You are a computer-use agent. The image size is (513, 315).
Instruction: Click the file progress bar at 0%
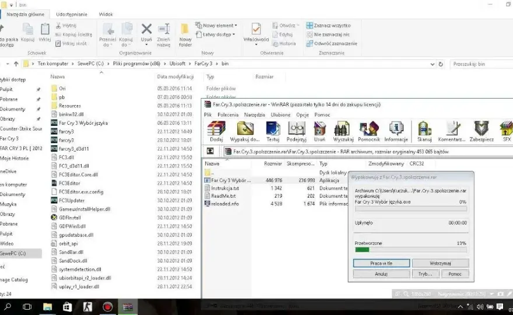pyautogui.click(x=410, y=209)
